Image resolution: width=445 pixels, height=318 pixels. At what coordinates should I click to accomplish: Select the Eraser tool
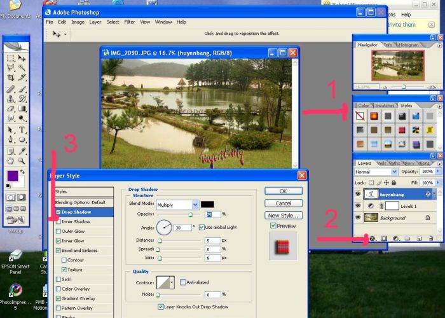click(x=11, y=109)
